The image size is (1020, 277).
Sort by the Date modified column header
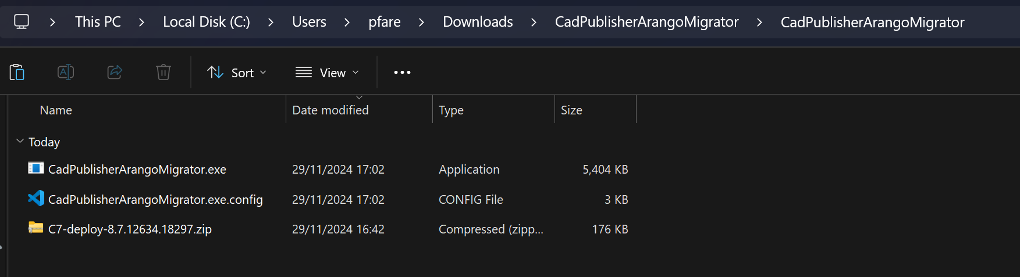330,110
